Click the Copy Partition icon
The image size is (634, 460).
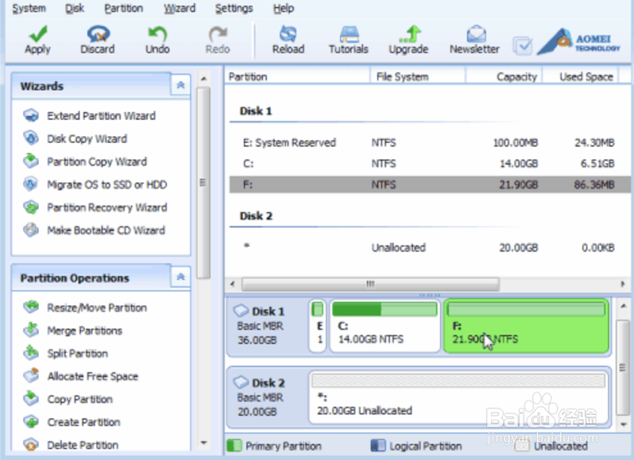point(31,399)
